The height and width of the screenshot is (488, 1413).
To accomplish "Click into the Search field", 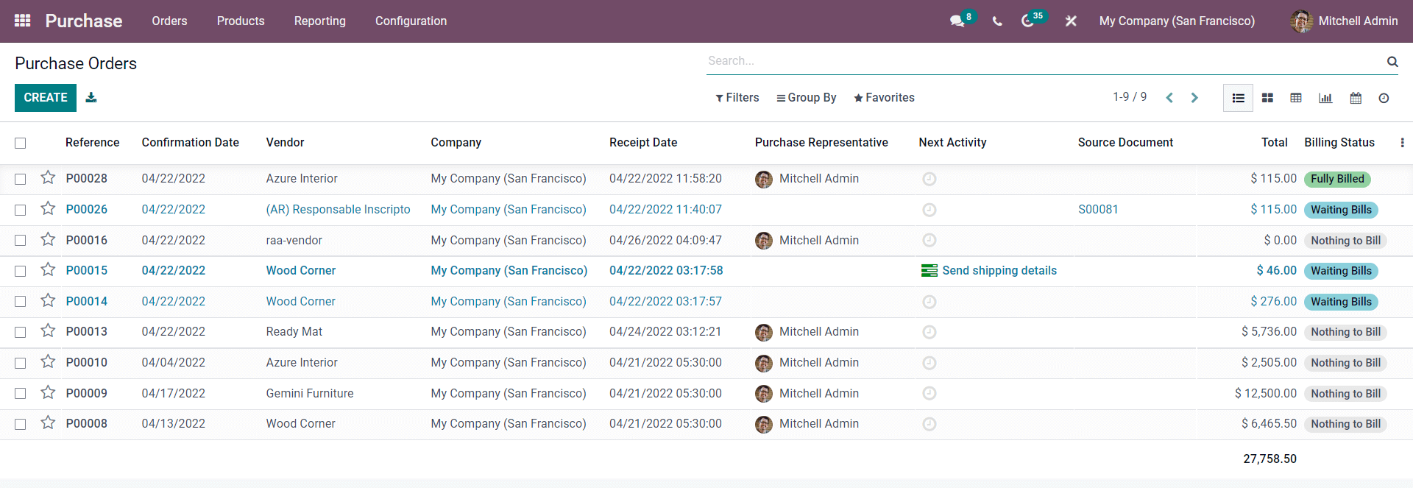I will pyautogui.click(x=1045, y=61).
